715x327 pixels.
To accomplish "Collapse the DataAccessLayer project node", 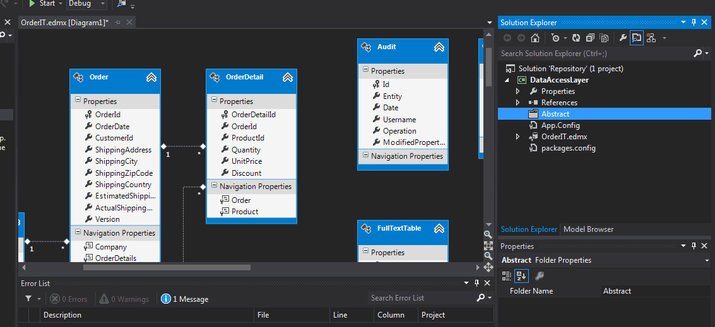I will point(507,80).
